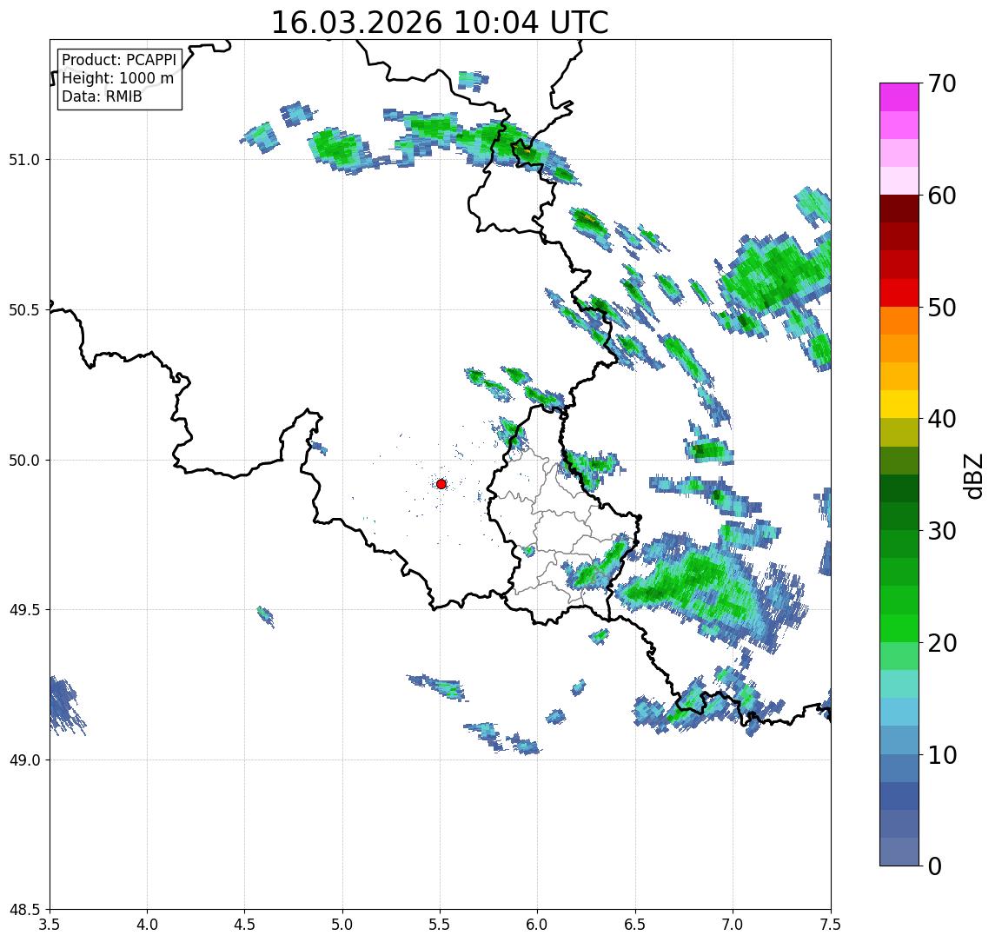The width and height of the screenshot is (995, 942).
Task: Click latitude axis label 50.5
Action: click(24, 310)
